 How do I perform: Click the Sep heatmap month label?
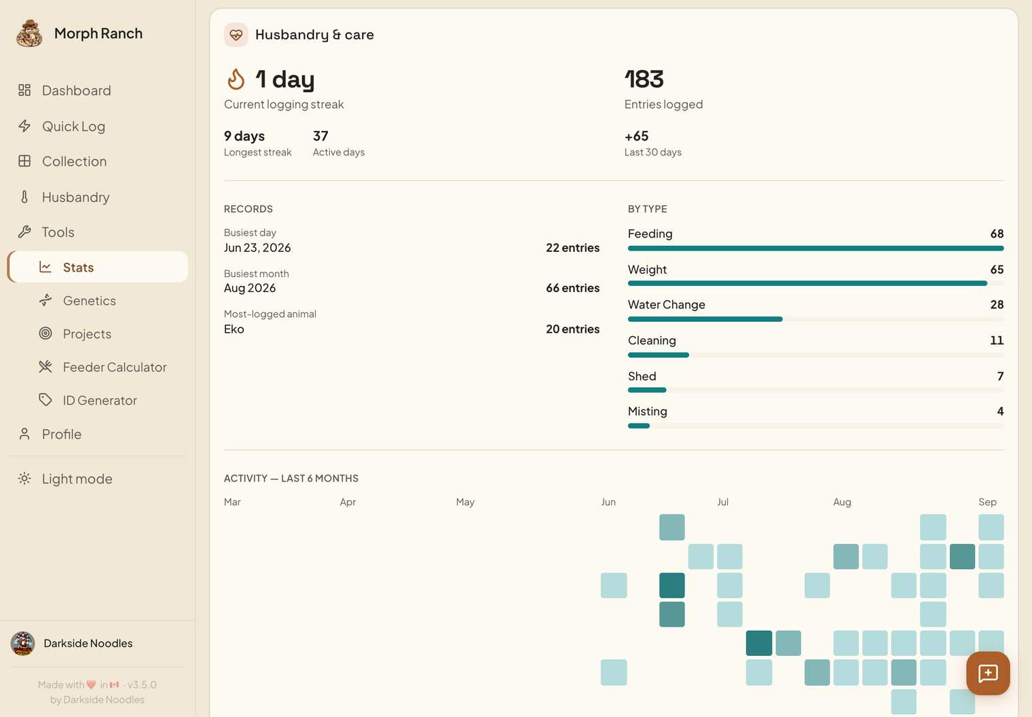pyautogui.click(x=987, y=502)
